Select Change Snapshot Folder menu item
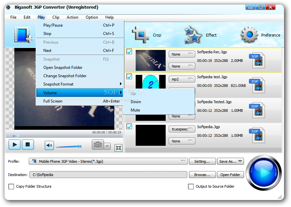The height and width of the screenshot is (207, 291). click(x=80, y=76)
